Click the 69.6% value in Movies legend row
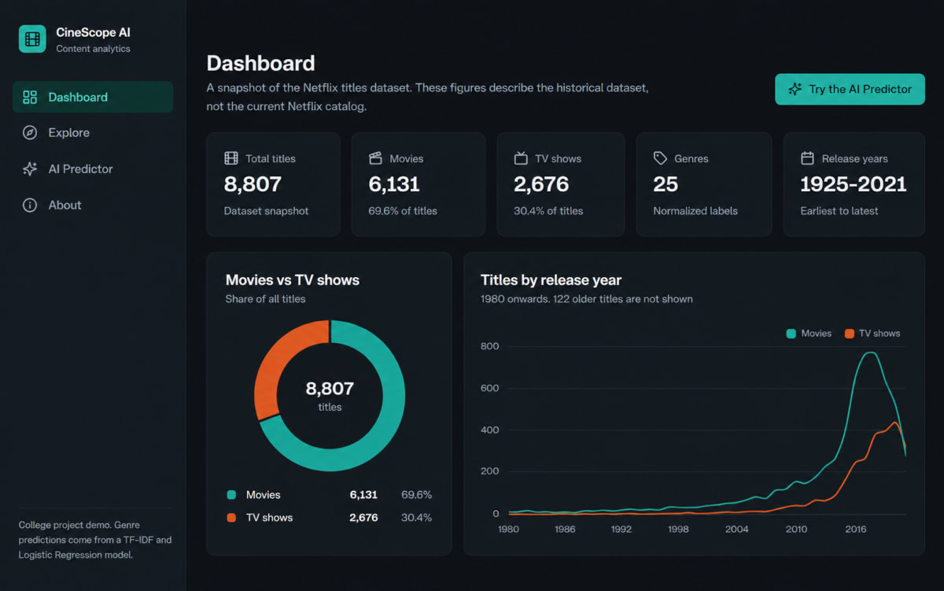This screenshot has width=944, height=591. point(416,495)
